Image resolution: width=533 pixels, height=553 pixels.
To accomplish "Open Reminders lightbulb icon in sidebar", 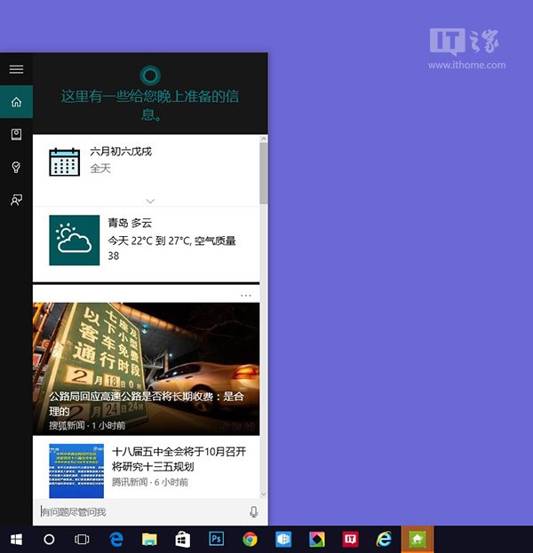I will pos(16,168).
